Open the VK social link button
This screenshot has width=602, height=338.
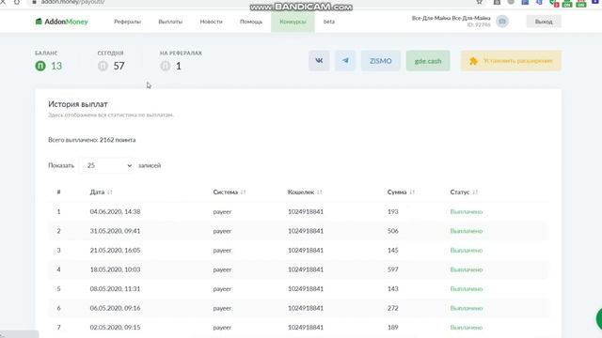[319, 60]
